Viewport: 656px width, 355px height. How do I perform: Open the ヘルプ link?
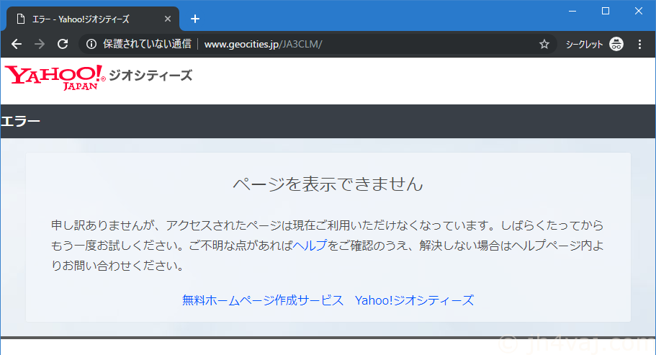tap(310, 246)
